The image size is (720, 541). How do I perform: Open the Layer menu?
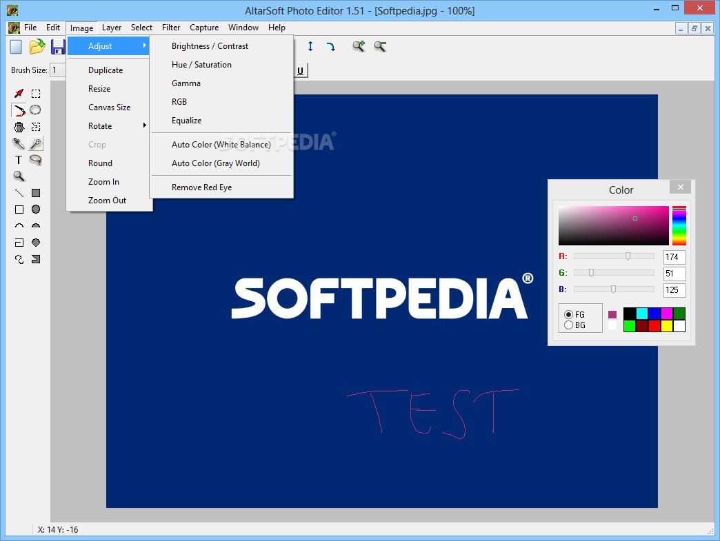pyautogui.click(x=112, y=28)
